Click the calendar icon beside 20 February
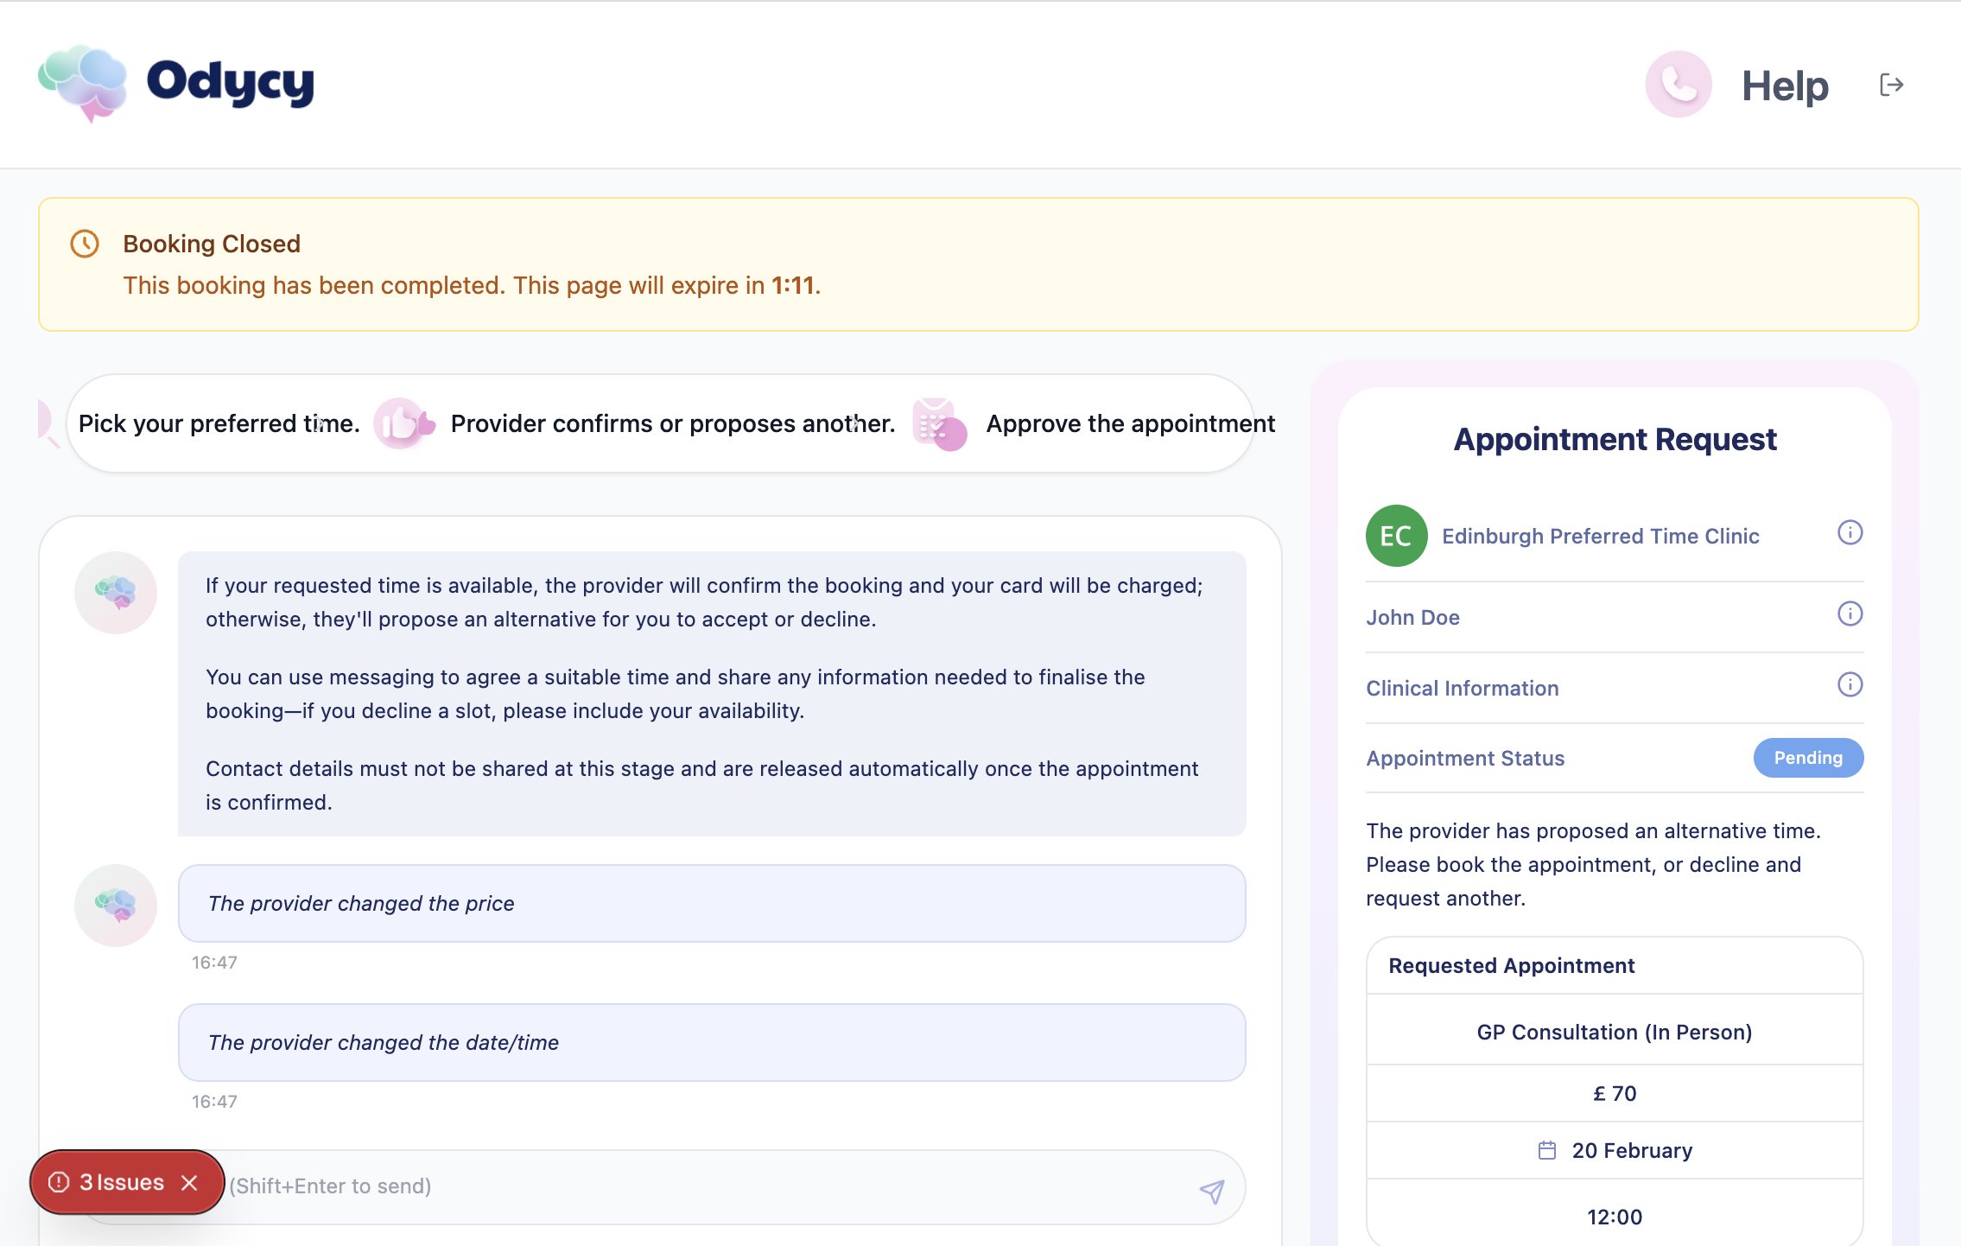This screenshot has height=1246, width=1961. 1549,1149
